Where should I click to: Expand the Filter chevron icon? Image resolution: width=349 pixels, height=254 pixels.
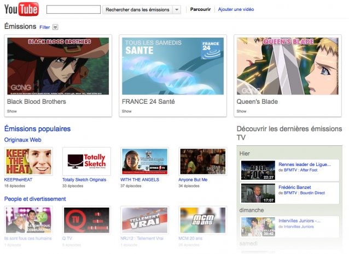(x=55, y=27)
